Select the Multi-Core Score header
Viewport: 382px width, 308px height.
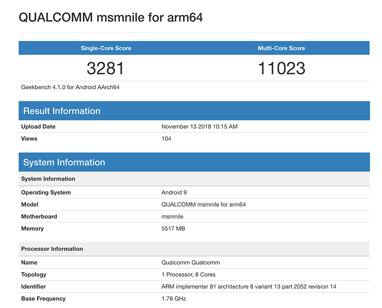pyautogui.click(x=281, y=48)
